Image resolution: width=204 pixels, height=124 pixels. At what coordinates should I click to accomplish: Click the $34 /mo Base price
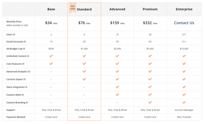coord(51,23)
